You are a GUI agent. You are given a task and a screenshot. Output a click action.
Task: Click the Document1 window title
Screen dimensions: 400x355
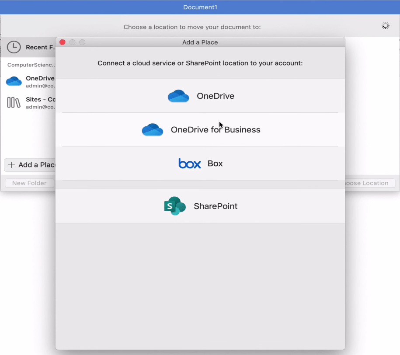click(x=200, y=7)
